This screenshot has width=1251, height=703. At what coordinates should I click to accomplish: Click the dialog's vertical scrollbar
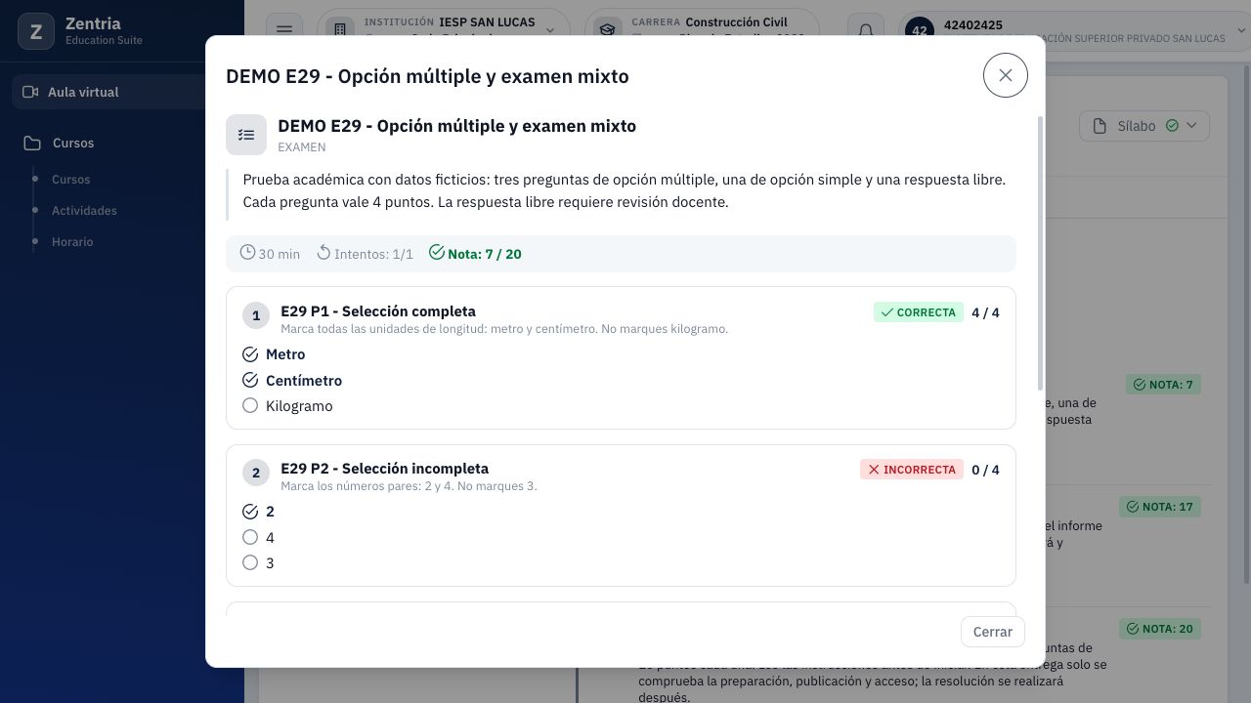(x=1040, y=254)
